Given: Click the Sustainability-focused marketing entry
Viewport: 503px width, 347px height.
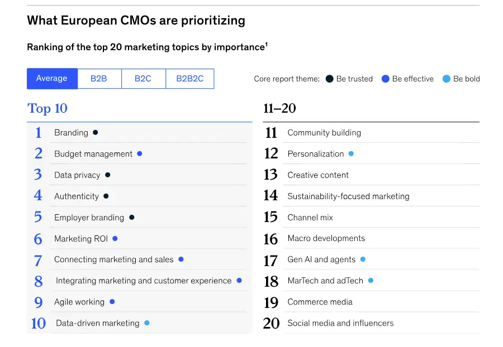Looking at the screenshot, I should coord(348,196).
